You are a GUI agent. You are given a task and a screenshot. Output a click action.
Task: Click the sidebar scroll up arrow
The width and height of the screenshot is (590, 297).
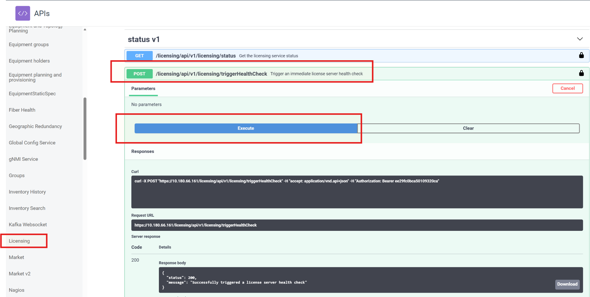(85, 29)
